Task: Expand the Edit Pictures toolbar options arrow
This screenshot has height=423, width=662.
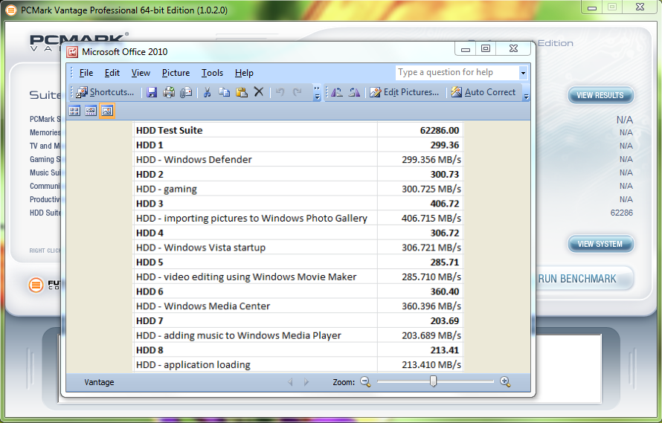Action: pyautogui.click(x=527, y=95)
